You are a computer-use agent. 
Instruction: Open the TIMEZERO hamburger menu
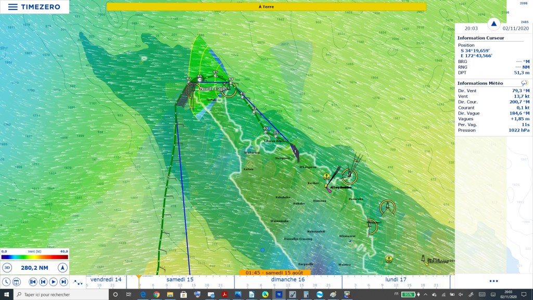[12, 7]
